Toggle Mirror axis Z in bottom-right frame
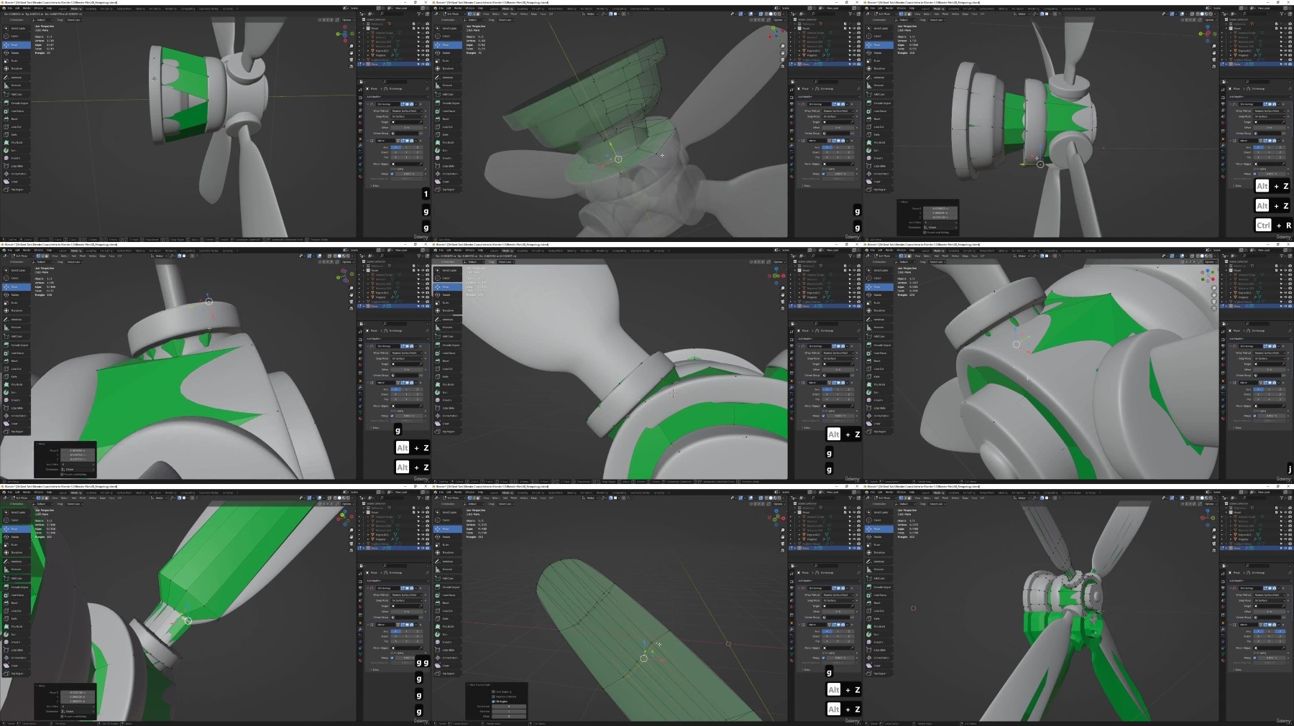The height and width of the screenshot is (726, 1294). pos(1280,631)
